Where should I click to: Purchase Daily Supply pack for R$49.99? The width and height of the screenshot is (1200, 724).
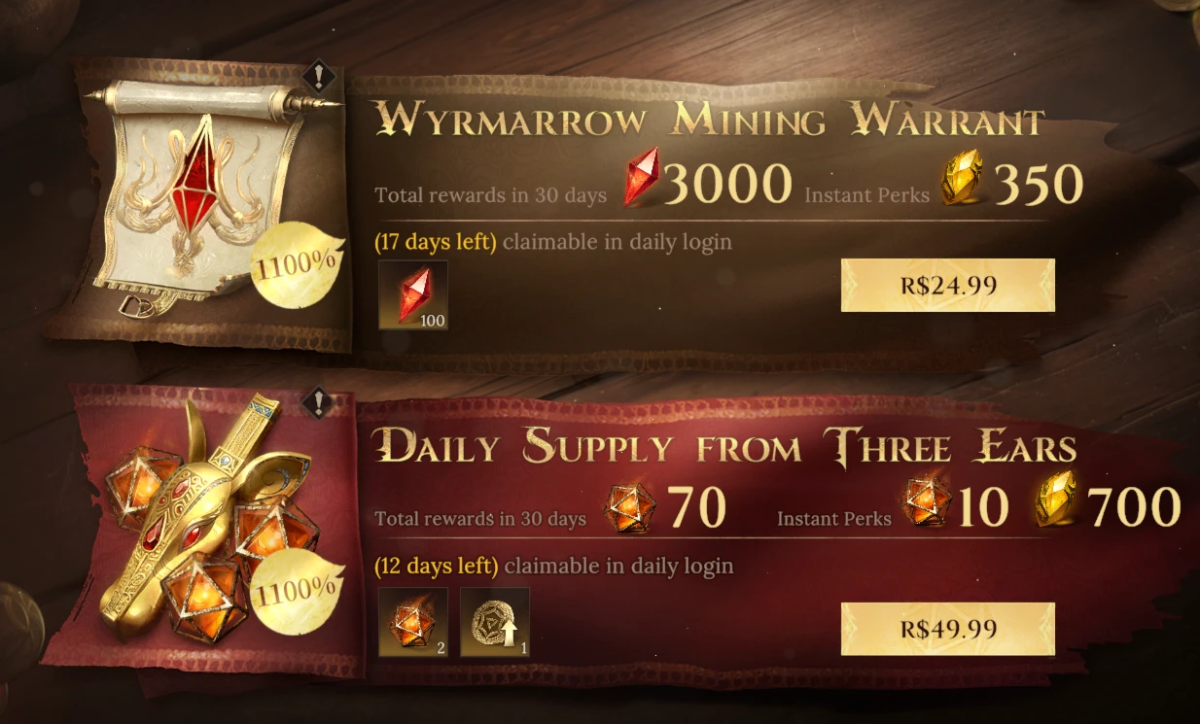click(948, 629)
